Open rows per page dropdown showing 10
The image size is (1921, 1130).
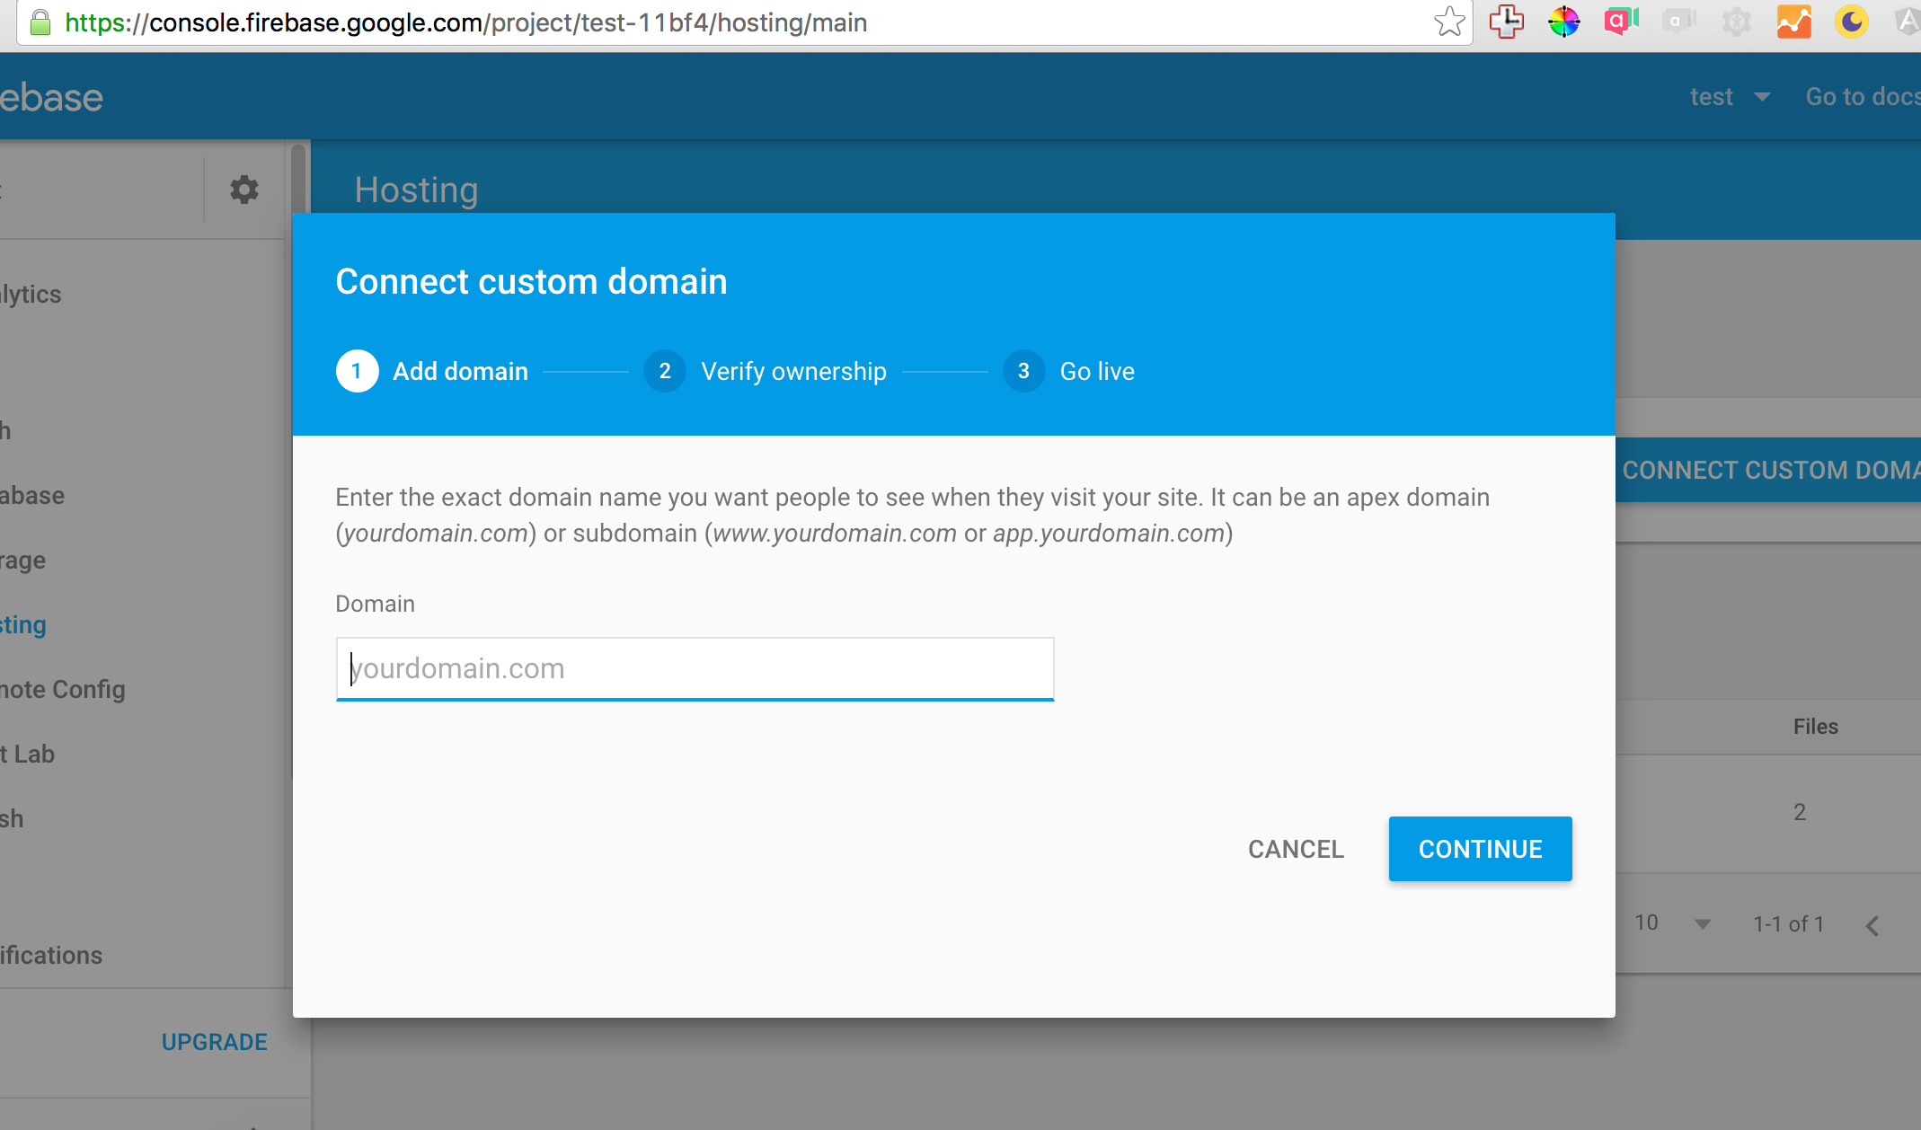(x=1672, y=923)
